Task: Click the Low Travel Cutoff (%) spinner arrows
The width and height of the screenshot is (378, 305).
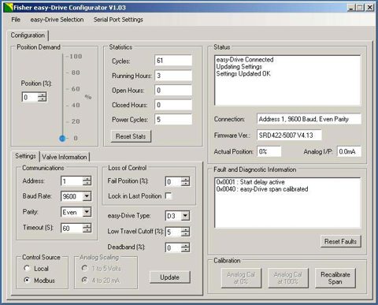Action: click(x=185, y=232)
